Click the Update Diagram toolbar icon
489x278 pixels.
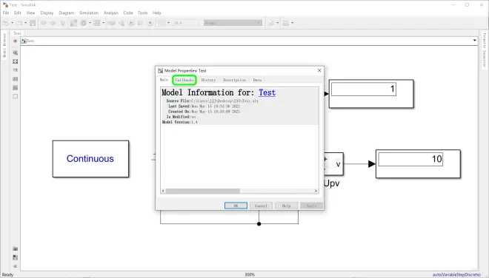point(111,23)
